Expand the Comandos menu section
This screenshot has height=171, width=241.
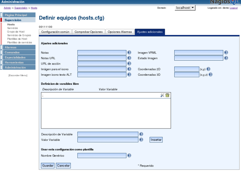click(x=12, y=52)
